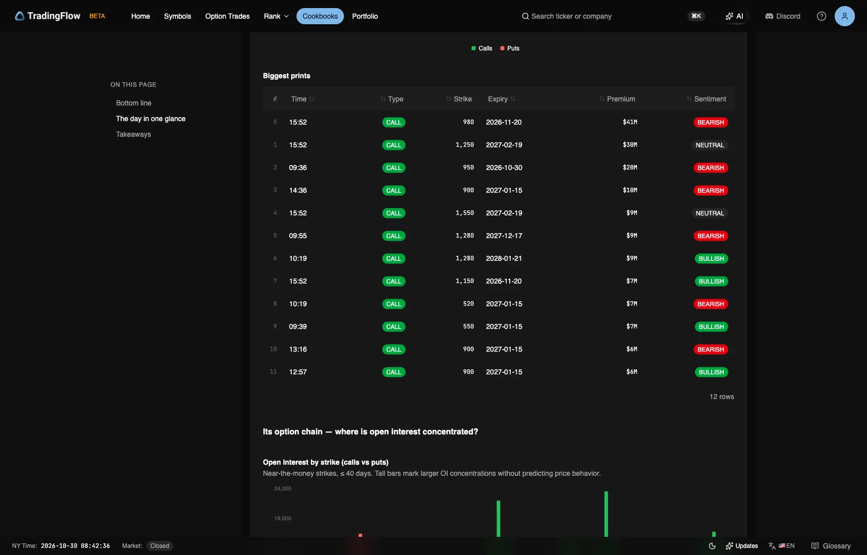867x555 pixels.
Task: Sort table by Expiry column
Action: click(502, 99)
